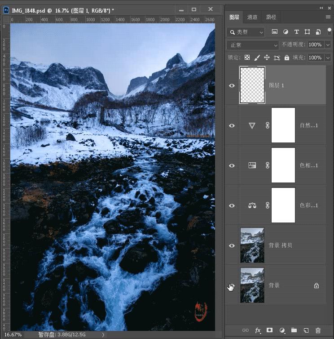This screenshot has height=339, width=334.
Task: Click the 图层 1 layer name
Action: point(277,85)
